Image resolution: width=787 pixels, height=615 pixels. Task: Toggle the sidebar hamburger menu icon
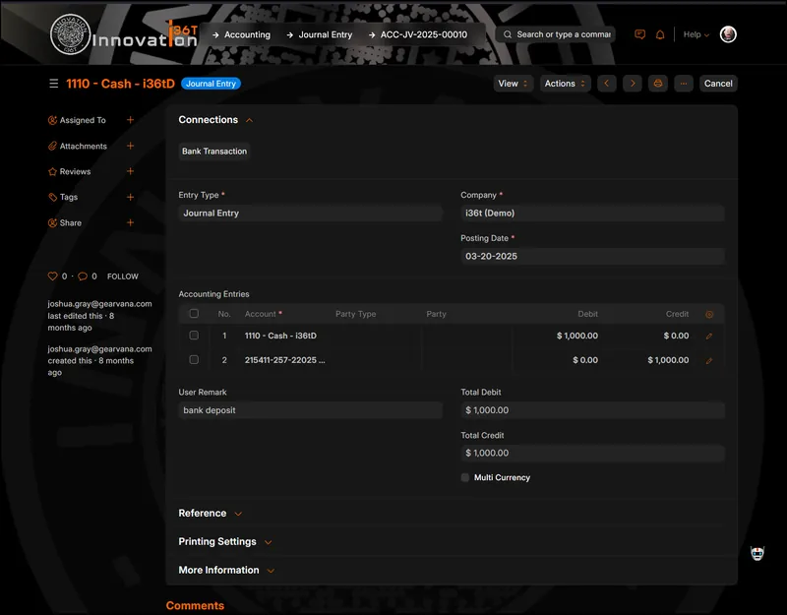tap(54, 84)
